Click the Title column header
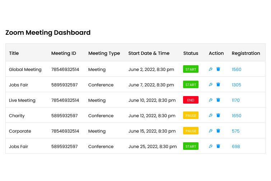Image resolution: width=271 pixels, height=181 pixels. 14,53
